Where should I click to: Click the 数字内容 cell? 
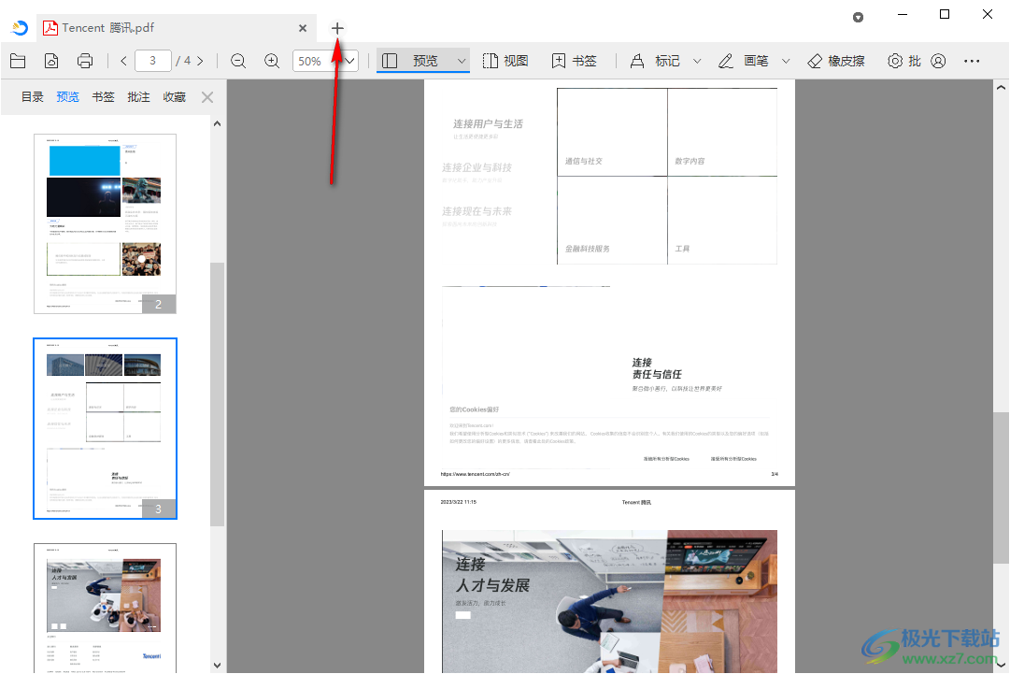pos(722,132)
